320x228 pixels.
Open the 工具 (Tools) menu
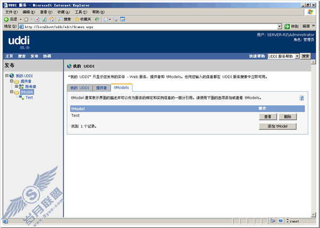(x=81, y=12)
